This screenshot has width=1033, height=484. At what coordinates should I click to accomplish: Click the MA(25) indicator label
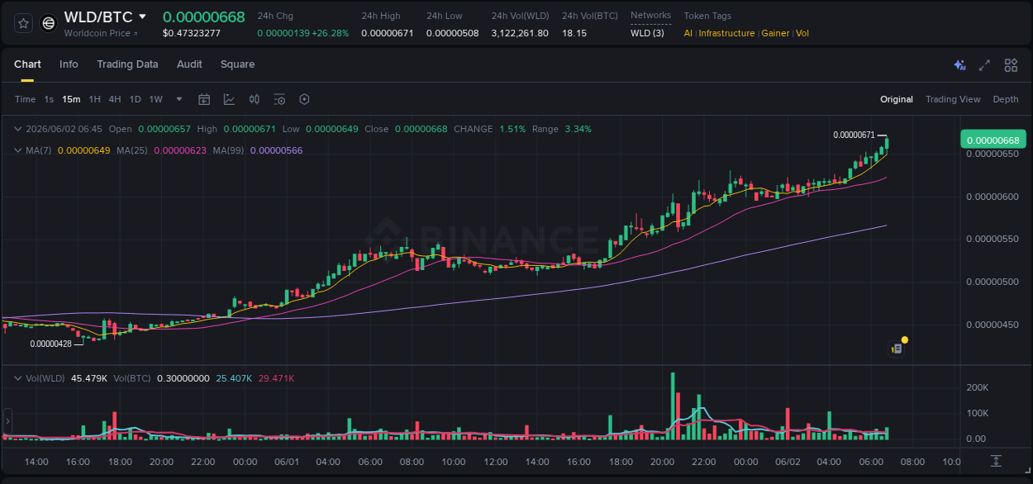[132, 150]
